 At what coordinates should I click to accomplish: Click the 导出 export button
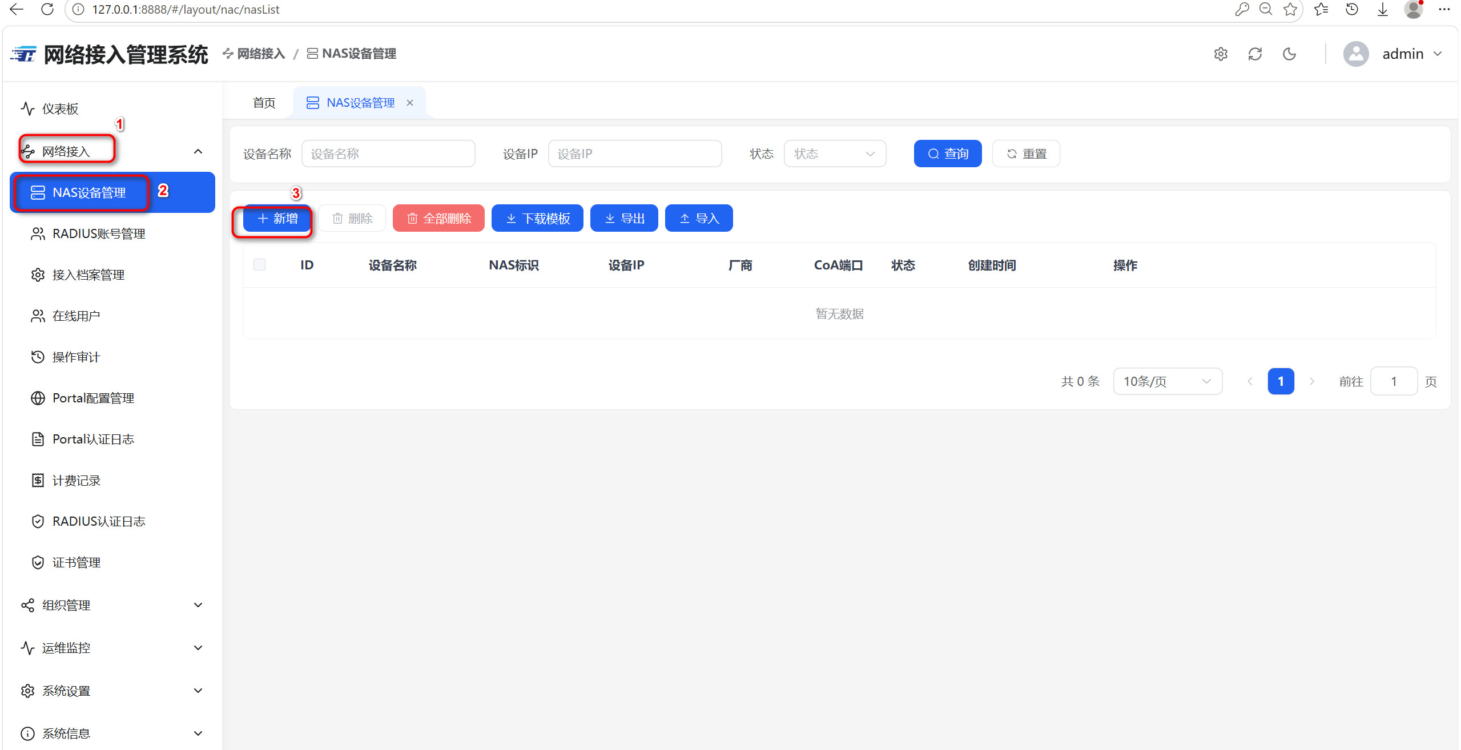(x=624, y=218)
